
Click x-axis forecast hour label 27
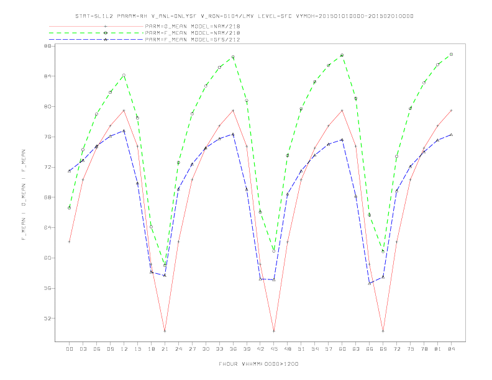(192, 349)
